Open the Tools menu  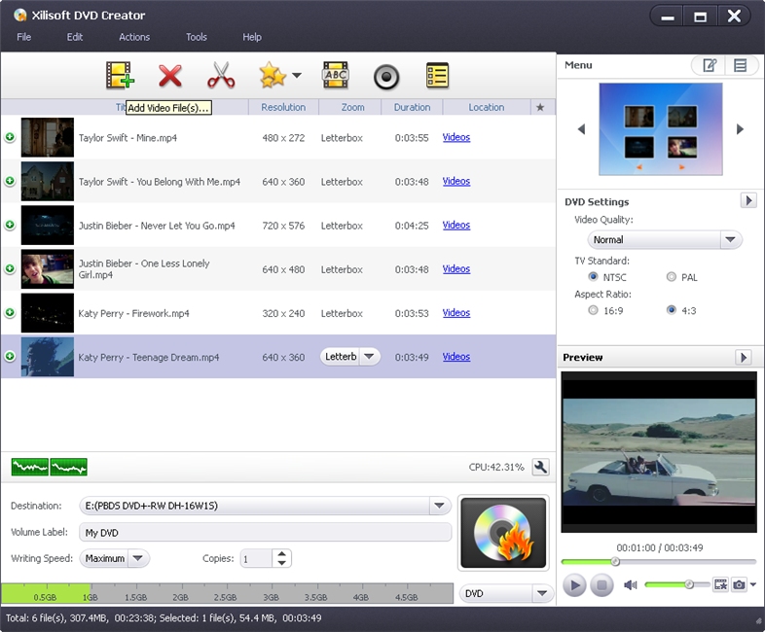[x=197, y=37]
